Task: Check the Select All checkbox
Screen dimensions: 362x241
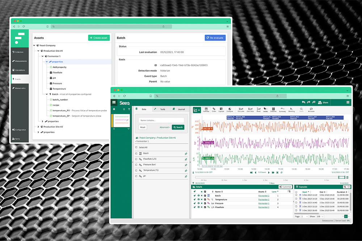Action: point(136,147)
